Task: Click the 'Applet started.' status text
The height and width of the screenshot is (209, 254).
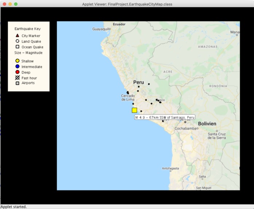Action: coord(13,207)
